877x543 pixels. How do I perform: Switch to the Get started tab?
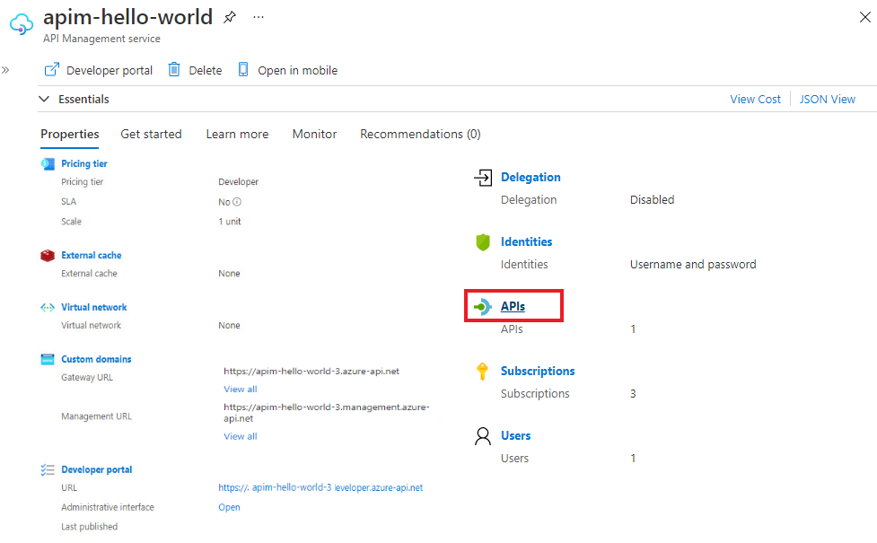coord(151,135)
